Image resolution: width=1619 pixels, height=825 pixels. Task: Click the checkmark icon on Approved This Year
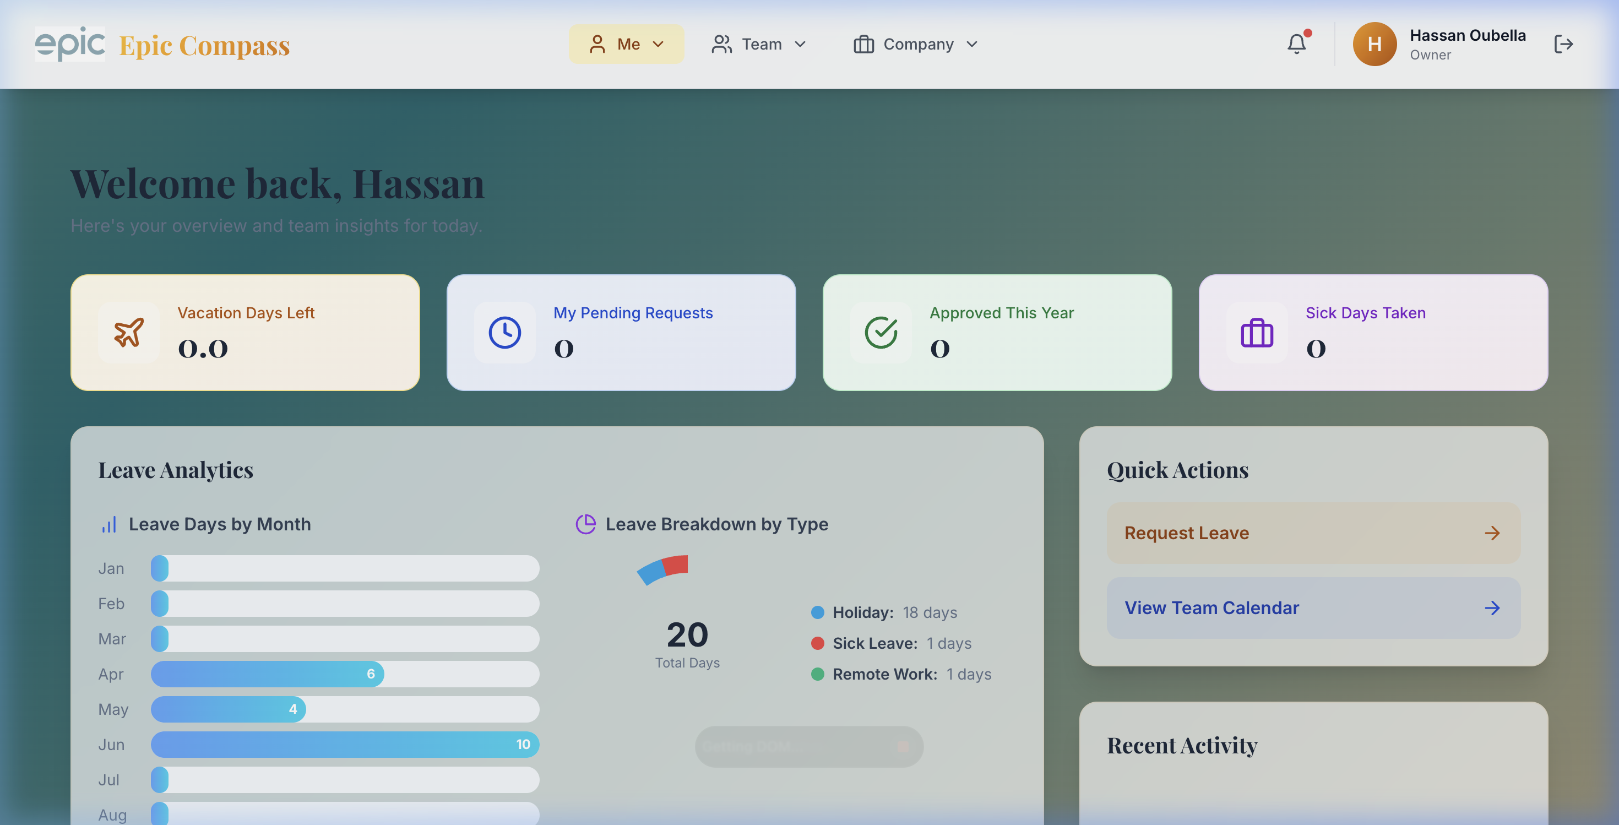coord(881,333)
